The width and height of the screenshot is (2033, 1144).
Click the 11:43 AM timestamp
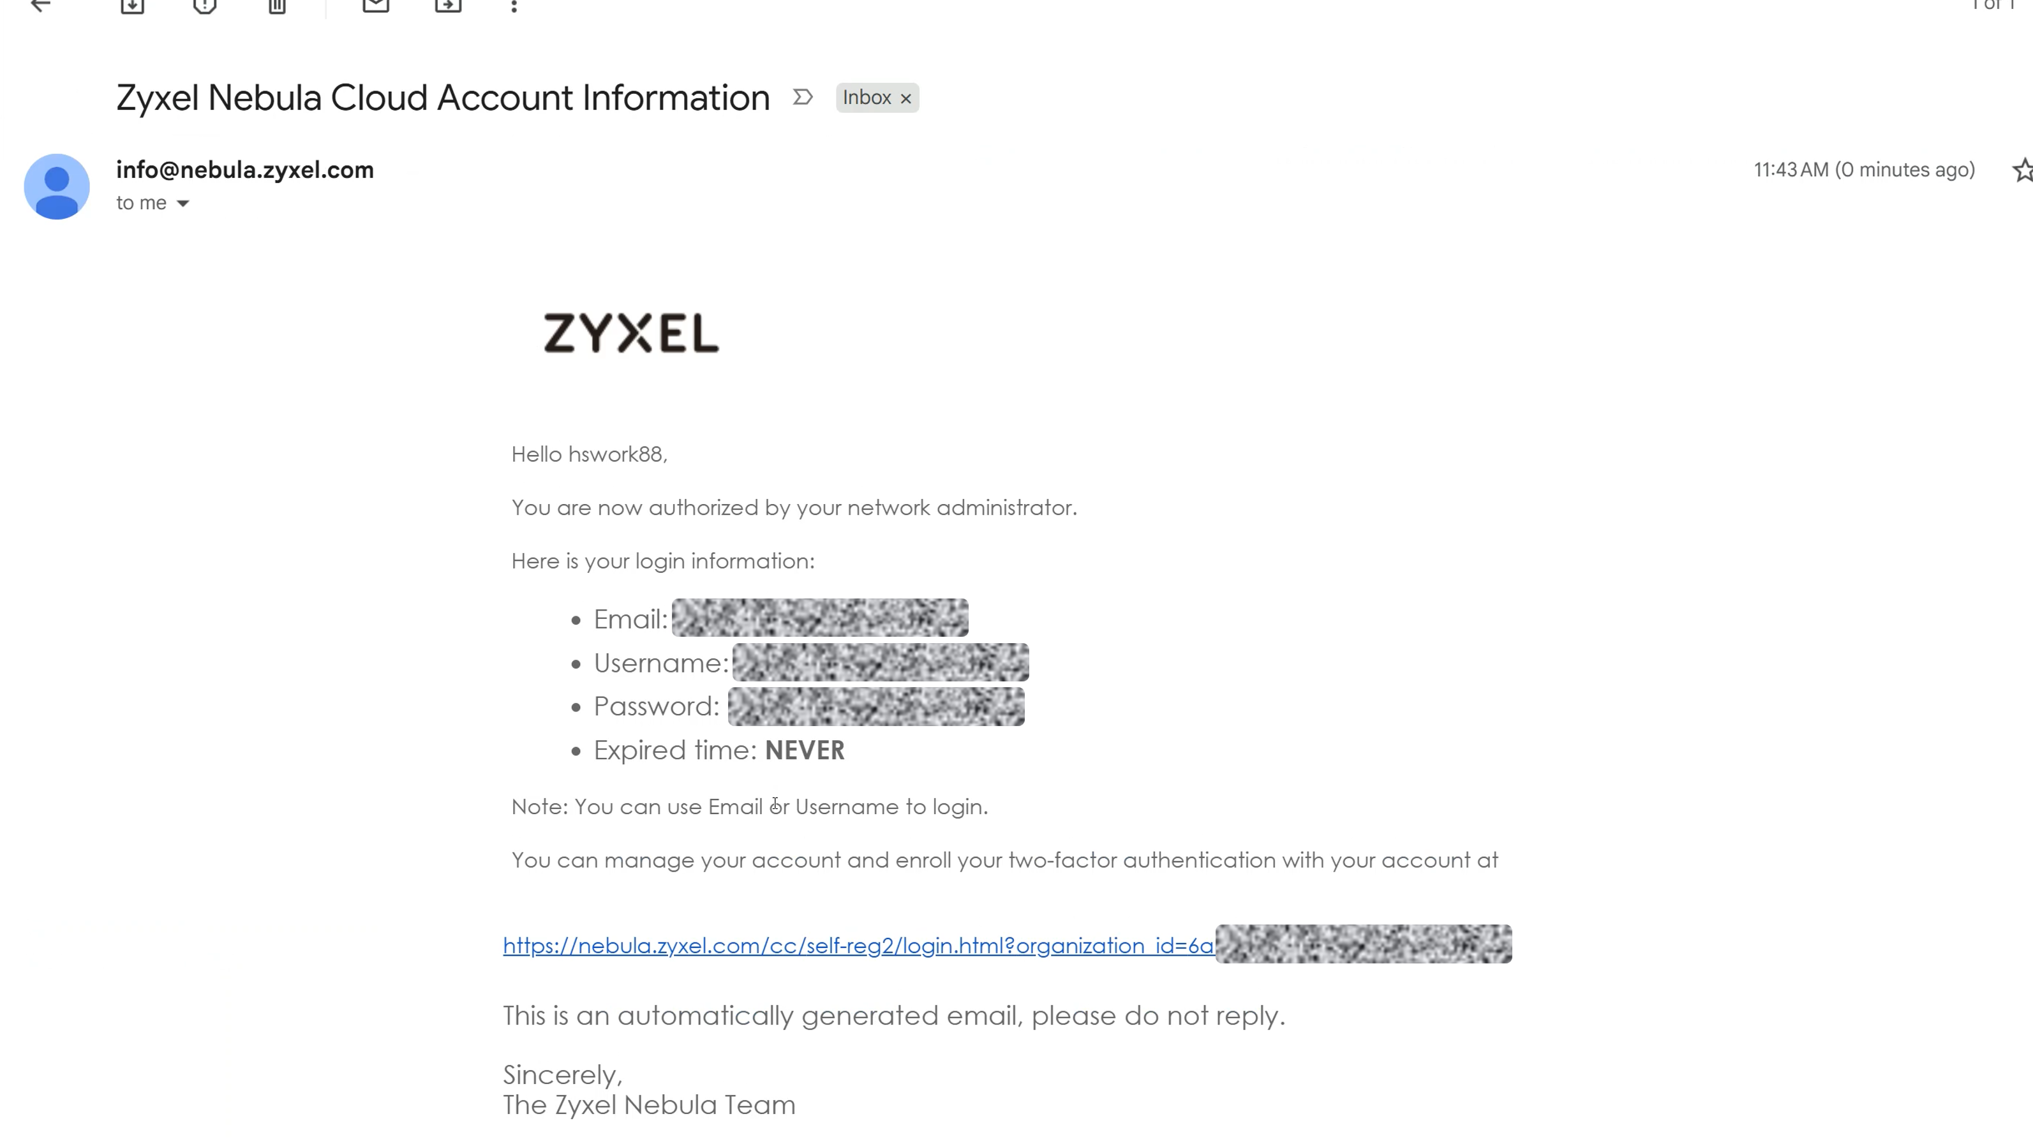1864,170
